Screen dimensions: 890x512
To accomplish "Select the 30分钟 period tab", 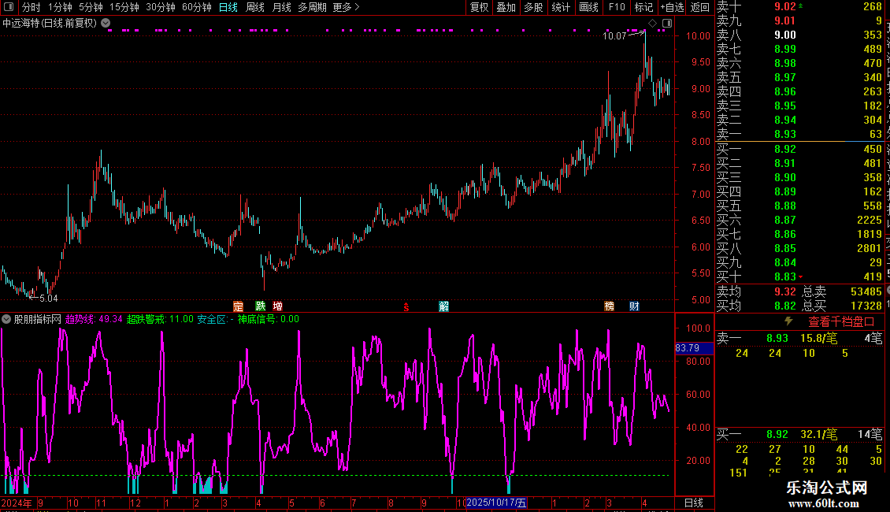I will pyautogui.click(x=160, y=7).
